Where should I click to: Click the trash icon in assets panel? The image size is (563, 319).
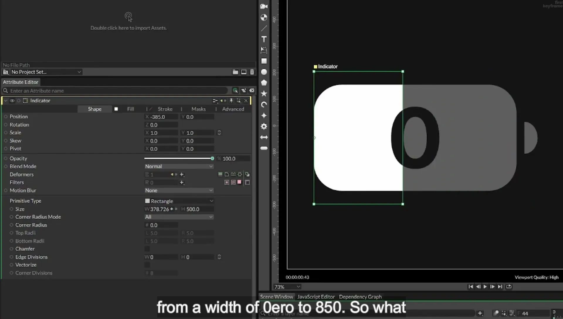tap(252, 72)
